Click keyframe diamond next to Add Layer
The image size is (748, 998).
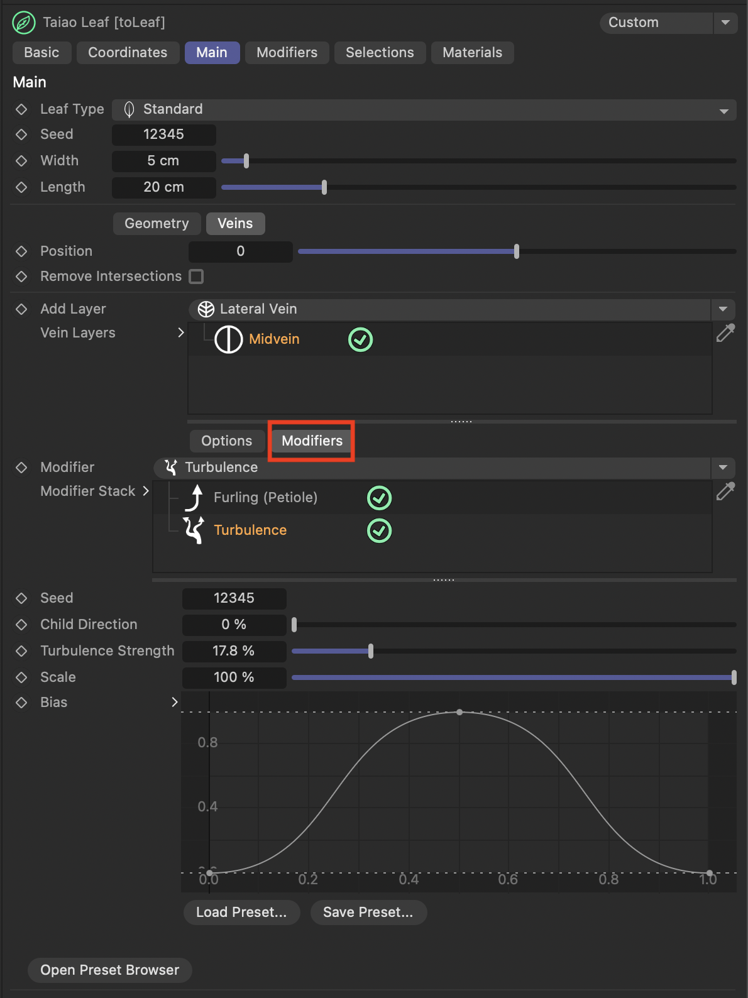click(x=21, y=309)
